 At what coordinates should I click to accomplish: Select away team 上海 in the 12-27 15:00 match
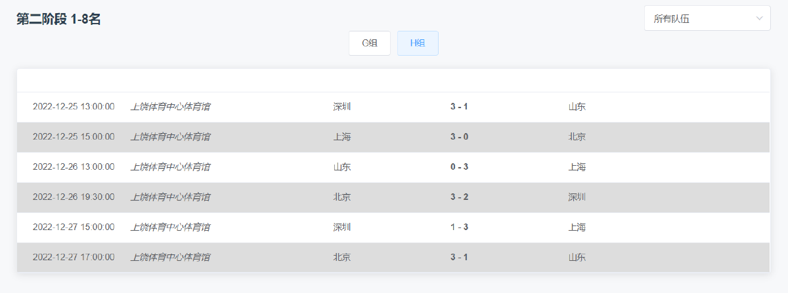point(577,227)
